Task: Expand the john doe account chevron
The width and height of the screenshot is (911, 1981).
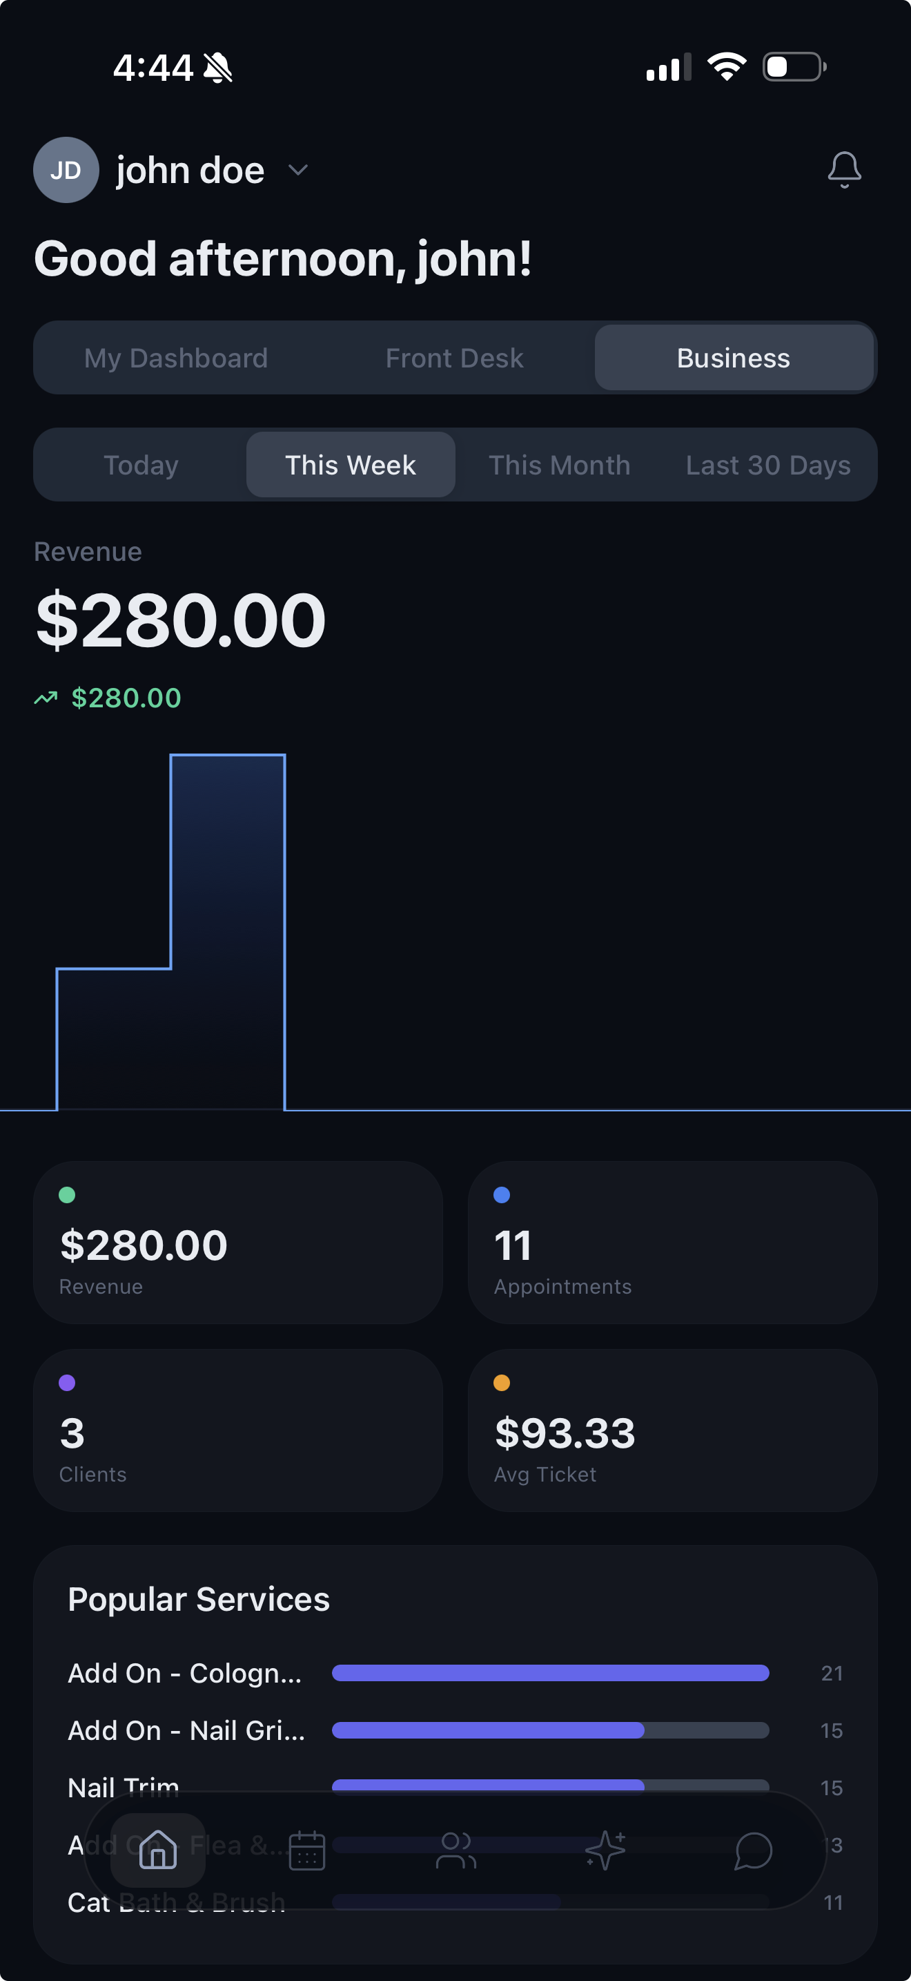Action: pos(298,170)
